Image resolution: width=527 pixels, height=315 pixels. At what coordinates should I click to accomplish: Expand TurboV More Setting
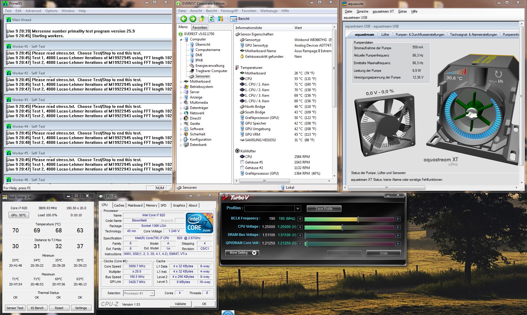(x=242, y=253)
